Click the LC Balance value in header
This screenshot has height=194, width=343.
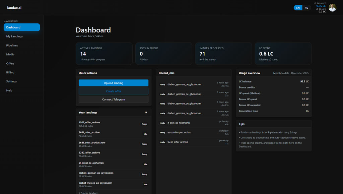pyautogui.click(x=321, y=6)
